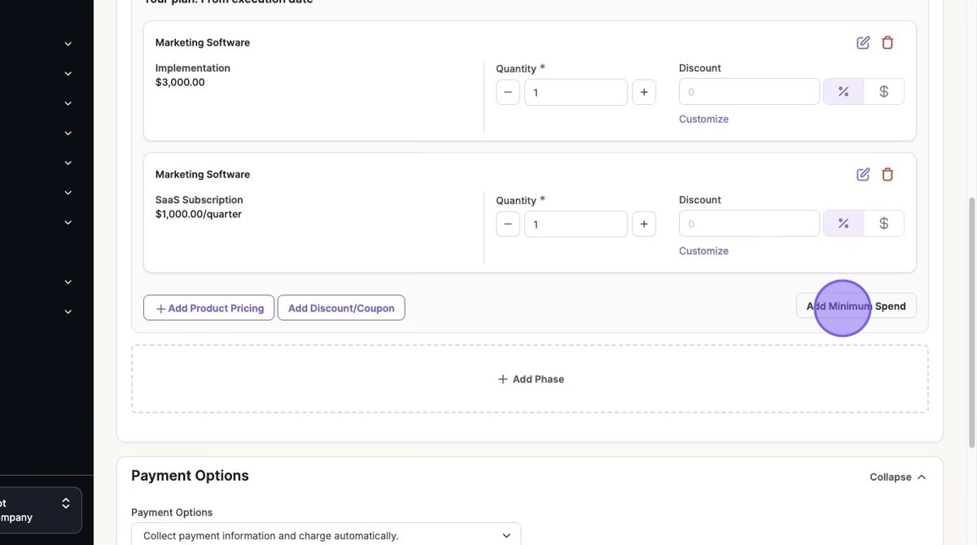
Task: Increase SaaS Subscription quantity by one
Action: click(643, 224)
